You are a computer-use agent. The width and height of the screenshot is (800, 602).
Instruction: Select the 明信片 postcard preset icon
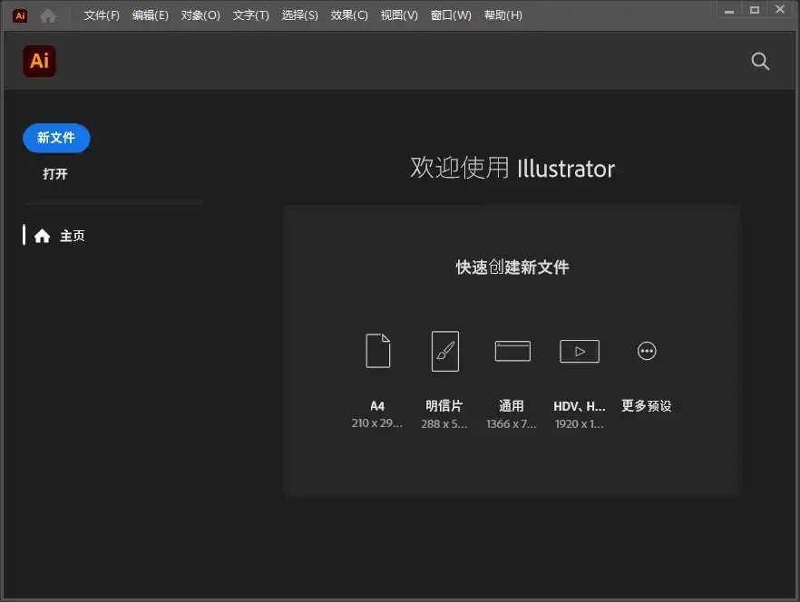pos(444,351)
